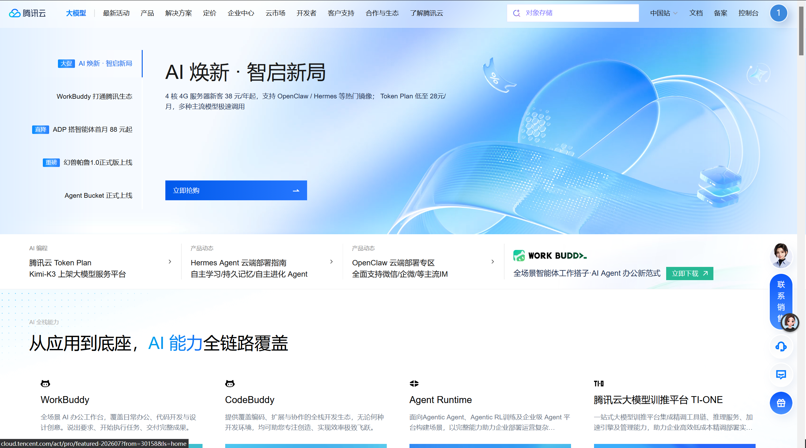Click the WorkBuddy cat icon above WorkBuddy card
806x448 pixels.
coord(45,383)
